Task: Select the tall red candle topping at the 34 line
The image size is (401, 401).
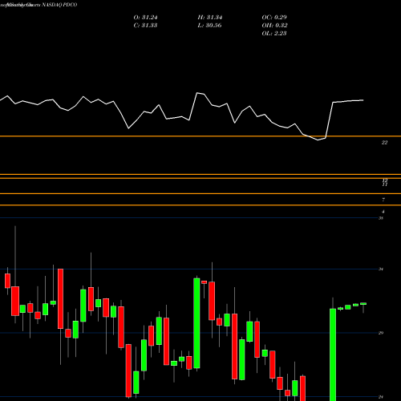Action: pyautogui.click(x=61, y=299)
